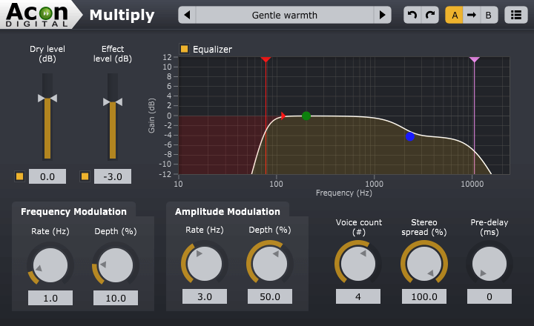Toggle the Dry level enable checkbox
534x326 pixels.
[20, 176]
